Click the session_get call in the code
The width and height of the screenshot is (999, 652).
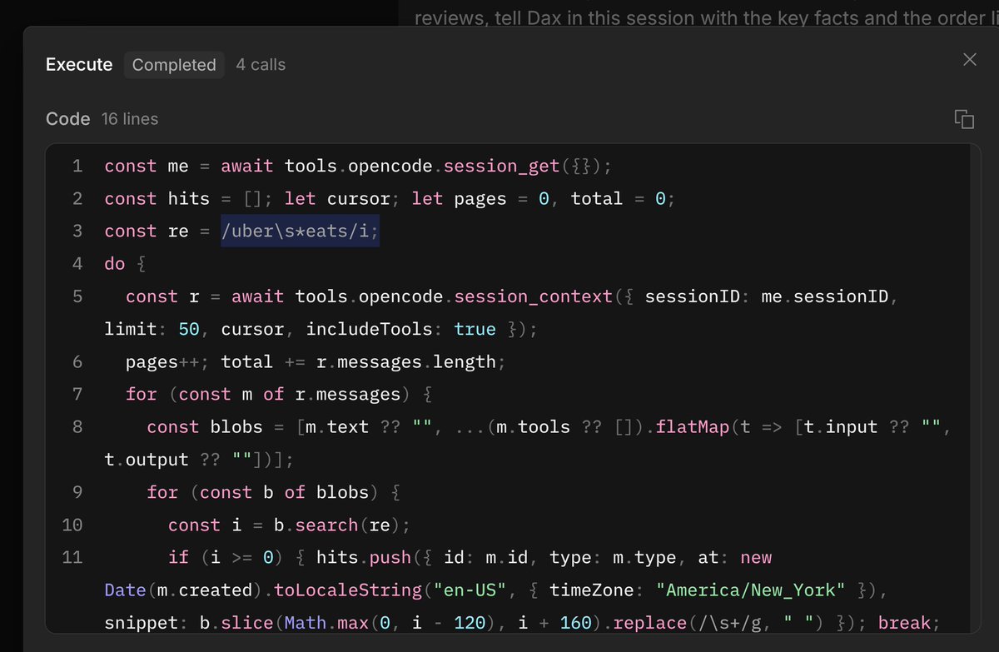(x=502, y=167)
